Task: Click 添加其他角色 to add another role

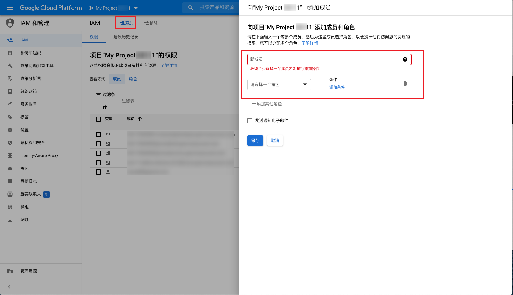Action: pos(266,104)
